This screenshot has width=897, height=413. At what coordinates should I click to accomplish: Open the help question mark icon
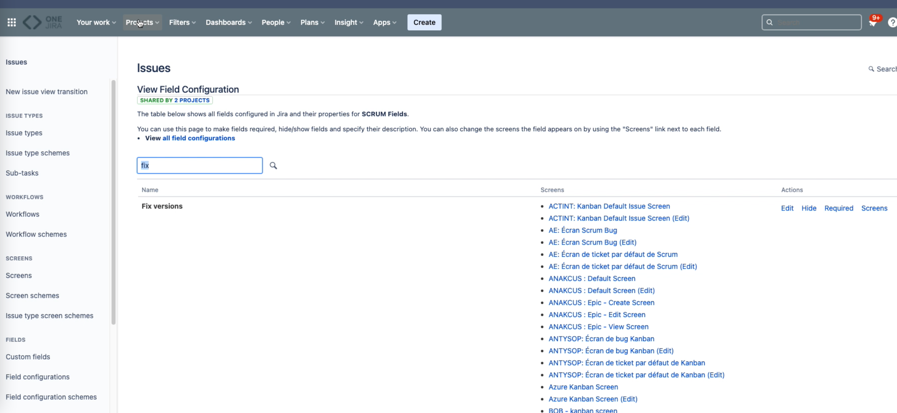892,22
